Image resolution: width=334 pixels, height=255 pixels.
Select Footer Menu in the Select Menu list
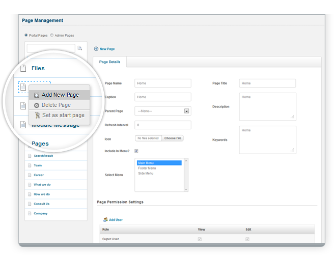coord(147,168)
